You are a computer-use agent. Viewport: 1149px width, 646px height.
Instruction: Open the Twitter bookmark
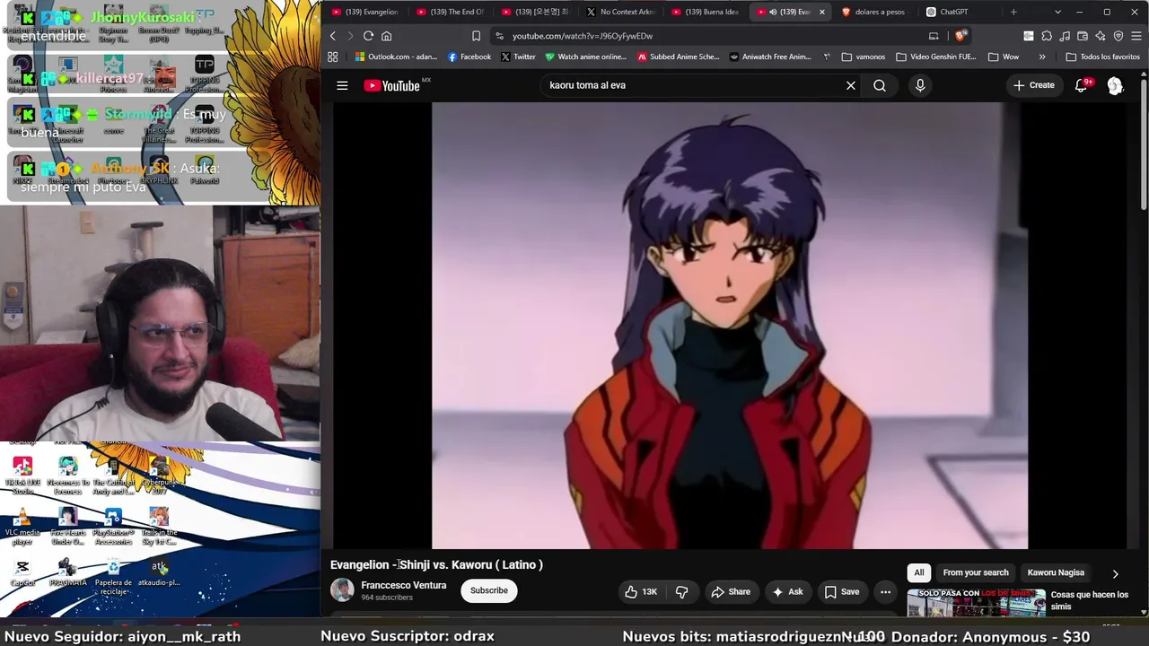[518, 57]
